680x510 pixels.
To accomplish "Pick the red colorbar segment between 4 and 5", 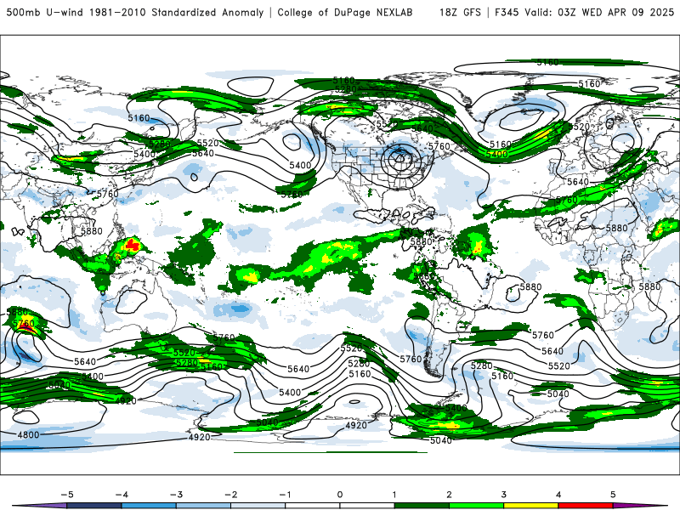I will click(586, 506).
